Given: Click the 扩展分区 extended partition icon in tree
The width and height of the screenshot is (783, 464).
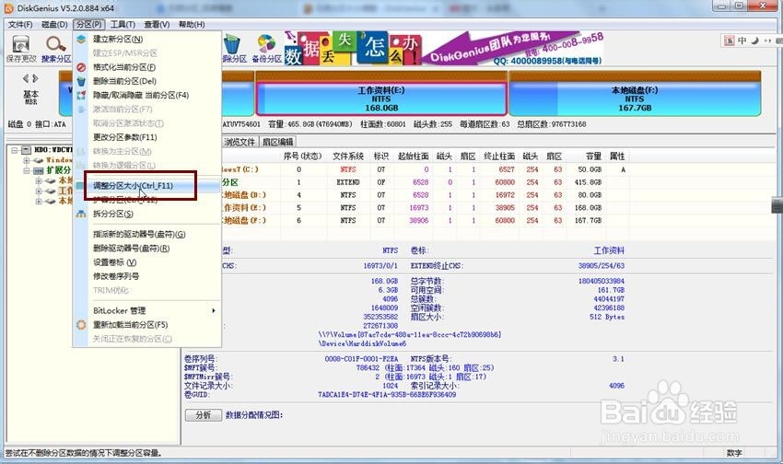Looking at the screenshot, I should (x=39, y=170).
